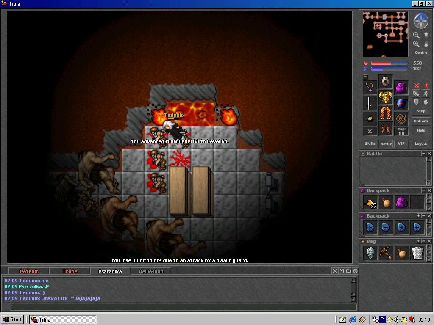Select the crossbow in Bag
This screenshot has width=434, height=325.
click(386, 253)
